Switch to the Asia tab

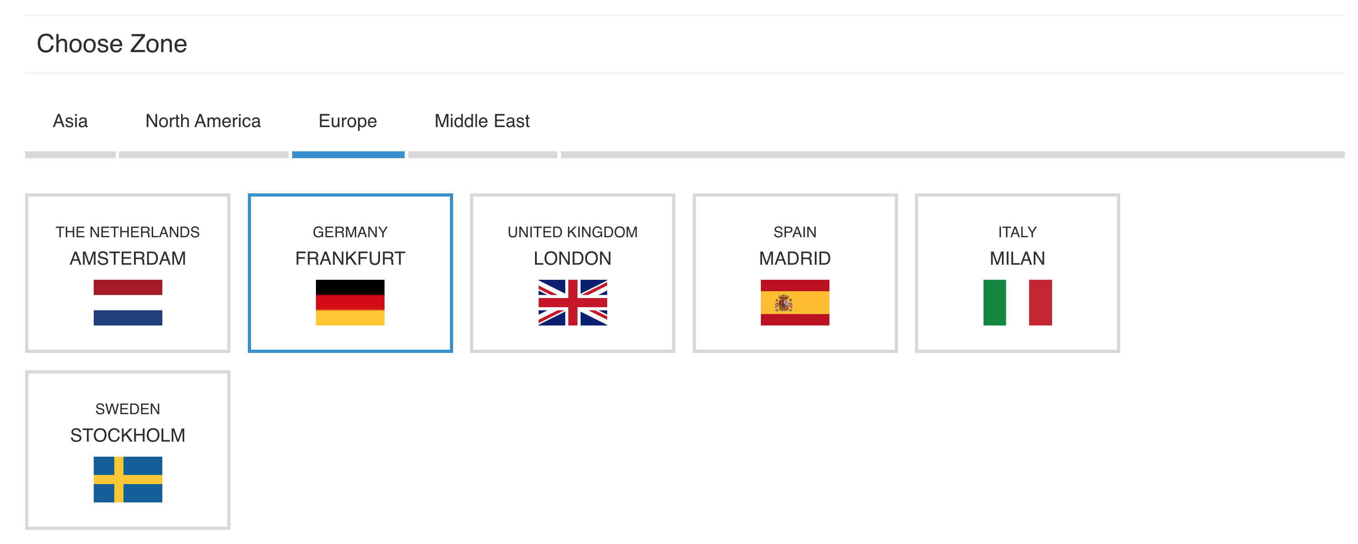[70, 121]
